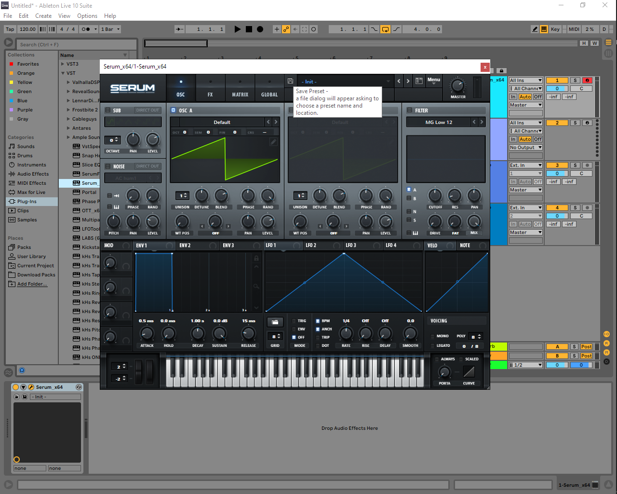Click the Follow playback arrow icon
This screenshot has height=494, width=617.
[179, 29]
